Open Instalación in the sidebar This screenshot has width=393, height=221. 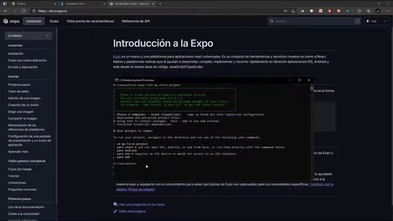pyautogui.click(x=15, y=53)
